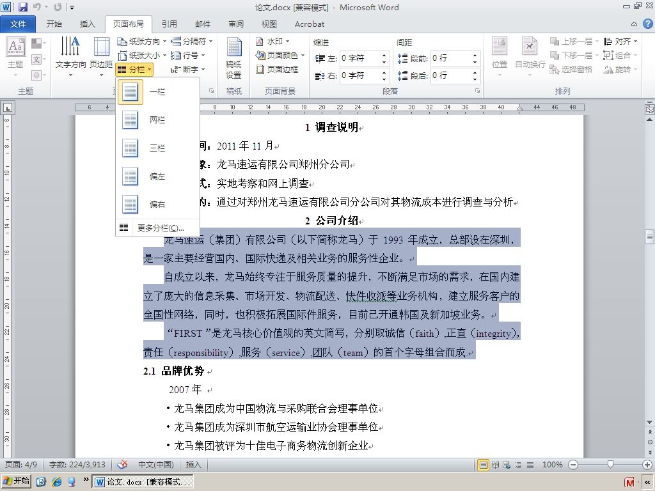655x491 pixels.
Task: Open Wrap Text (自动换行) menu
Action: pos(530,57)
